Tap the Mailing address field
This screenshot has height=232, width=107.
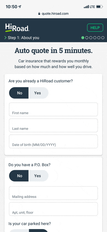point(53,193)
